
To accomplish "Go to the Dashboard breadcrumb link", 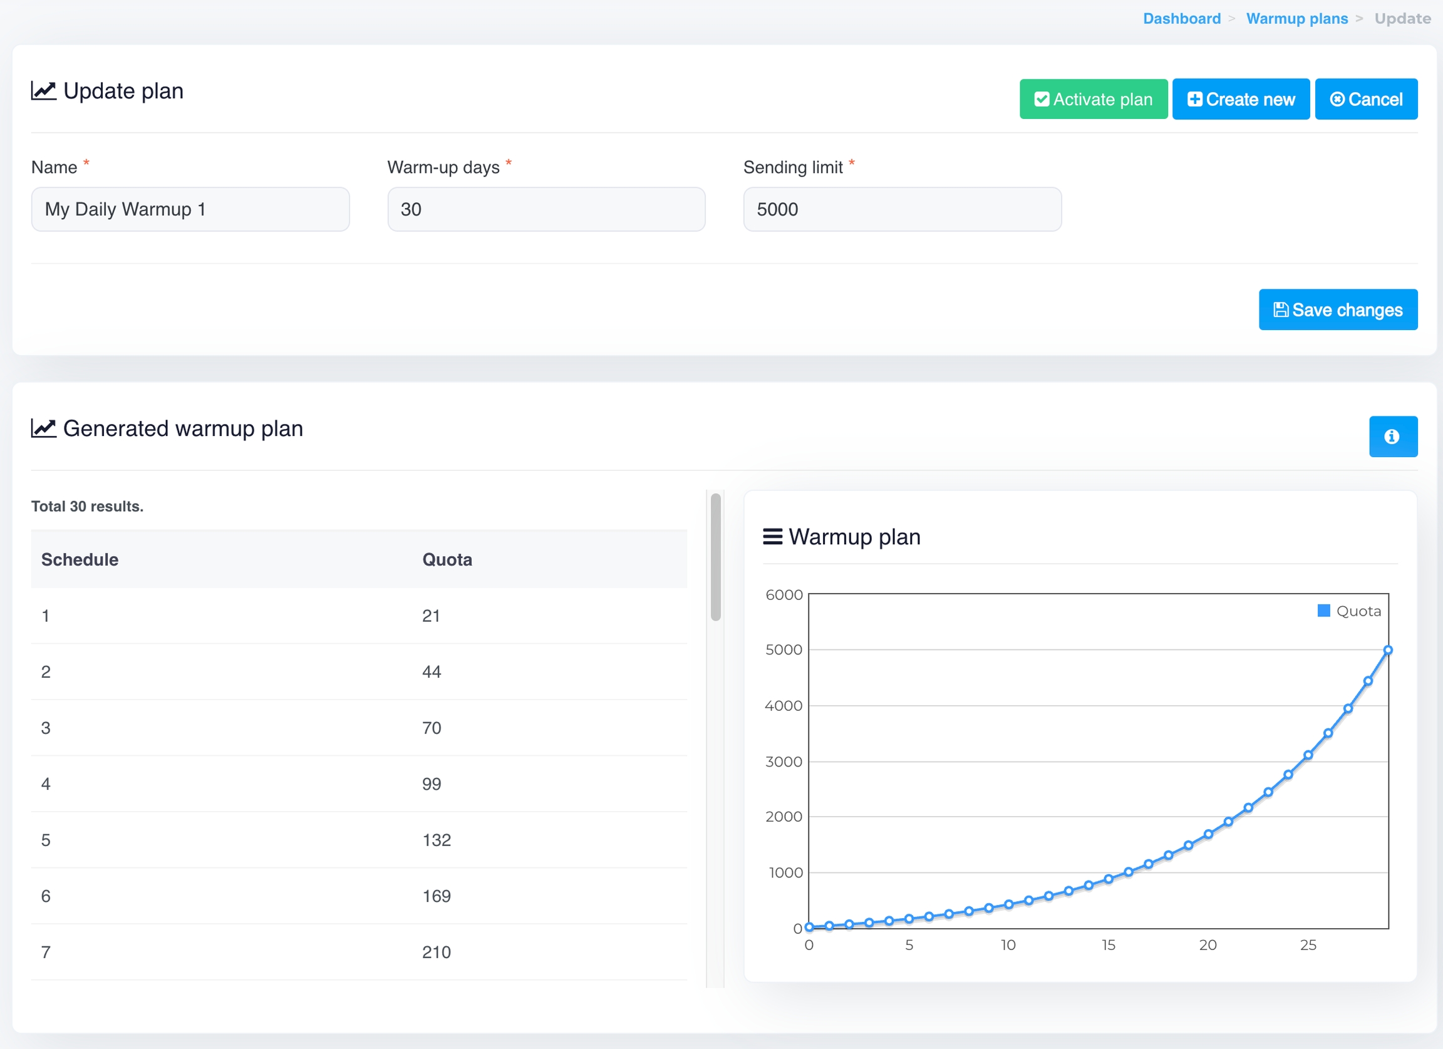I will coord(1181,18).
